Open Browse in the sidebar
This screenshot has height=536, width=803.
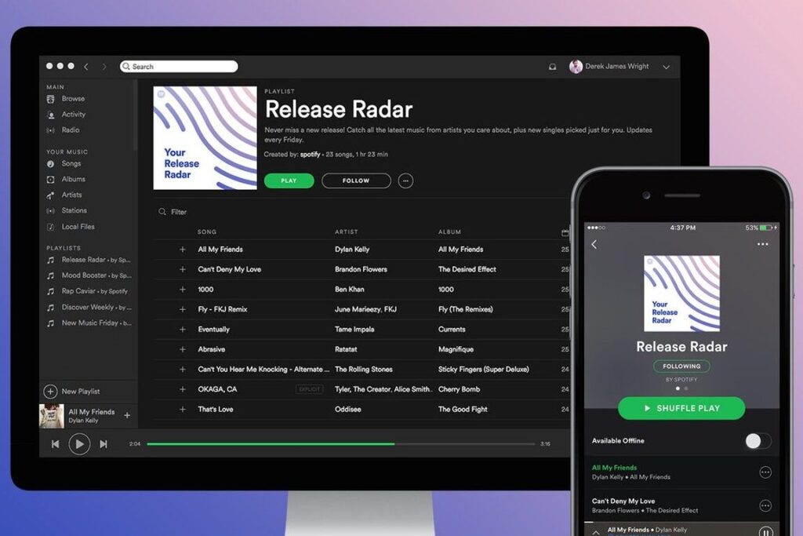coord(73,98)
